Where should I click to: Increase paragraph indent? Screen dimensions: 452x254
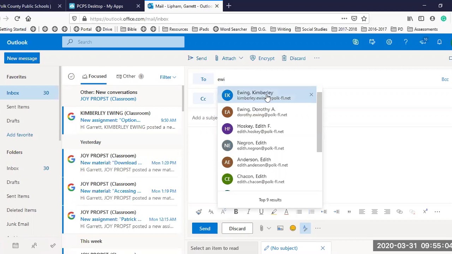337,212
